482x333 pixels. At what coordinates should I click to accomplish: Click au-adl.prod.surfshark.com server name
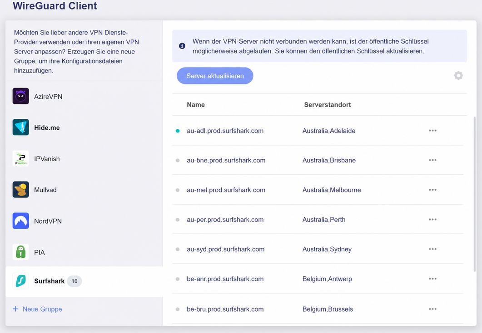coord(225,131)
